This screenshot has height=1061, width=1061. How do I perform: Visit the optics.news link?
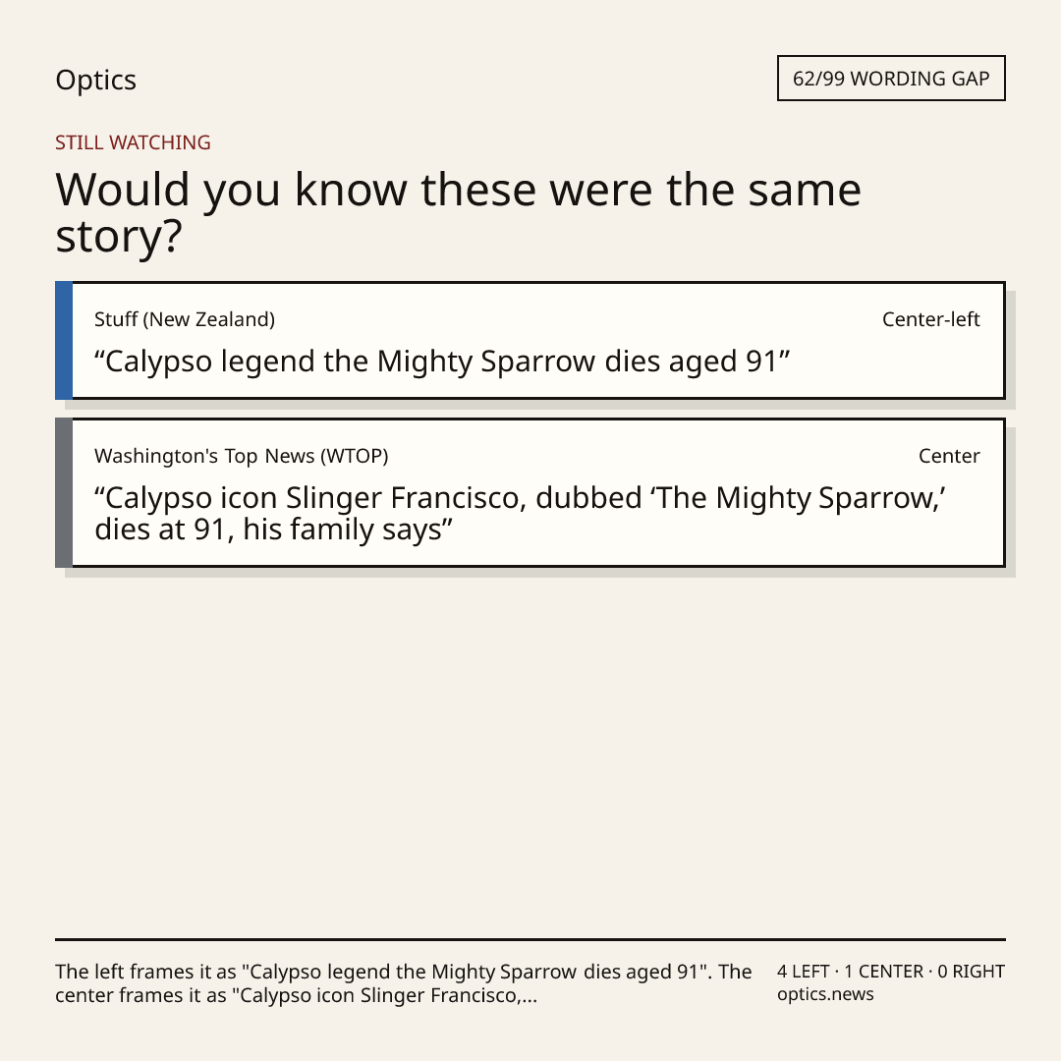click(x=825, y=994)
